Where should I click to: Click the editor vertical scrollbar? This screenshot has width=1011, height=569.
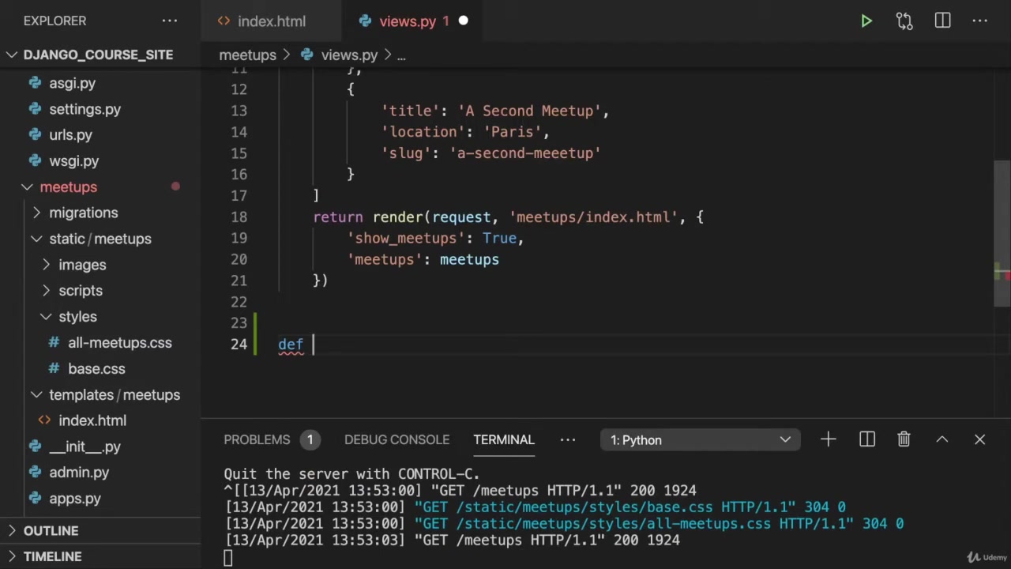[x=1002, y=233]
